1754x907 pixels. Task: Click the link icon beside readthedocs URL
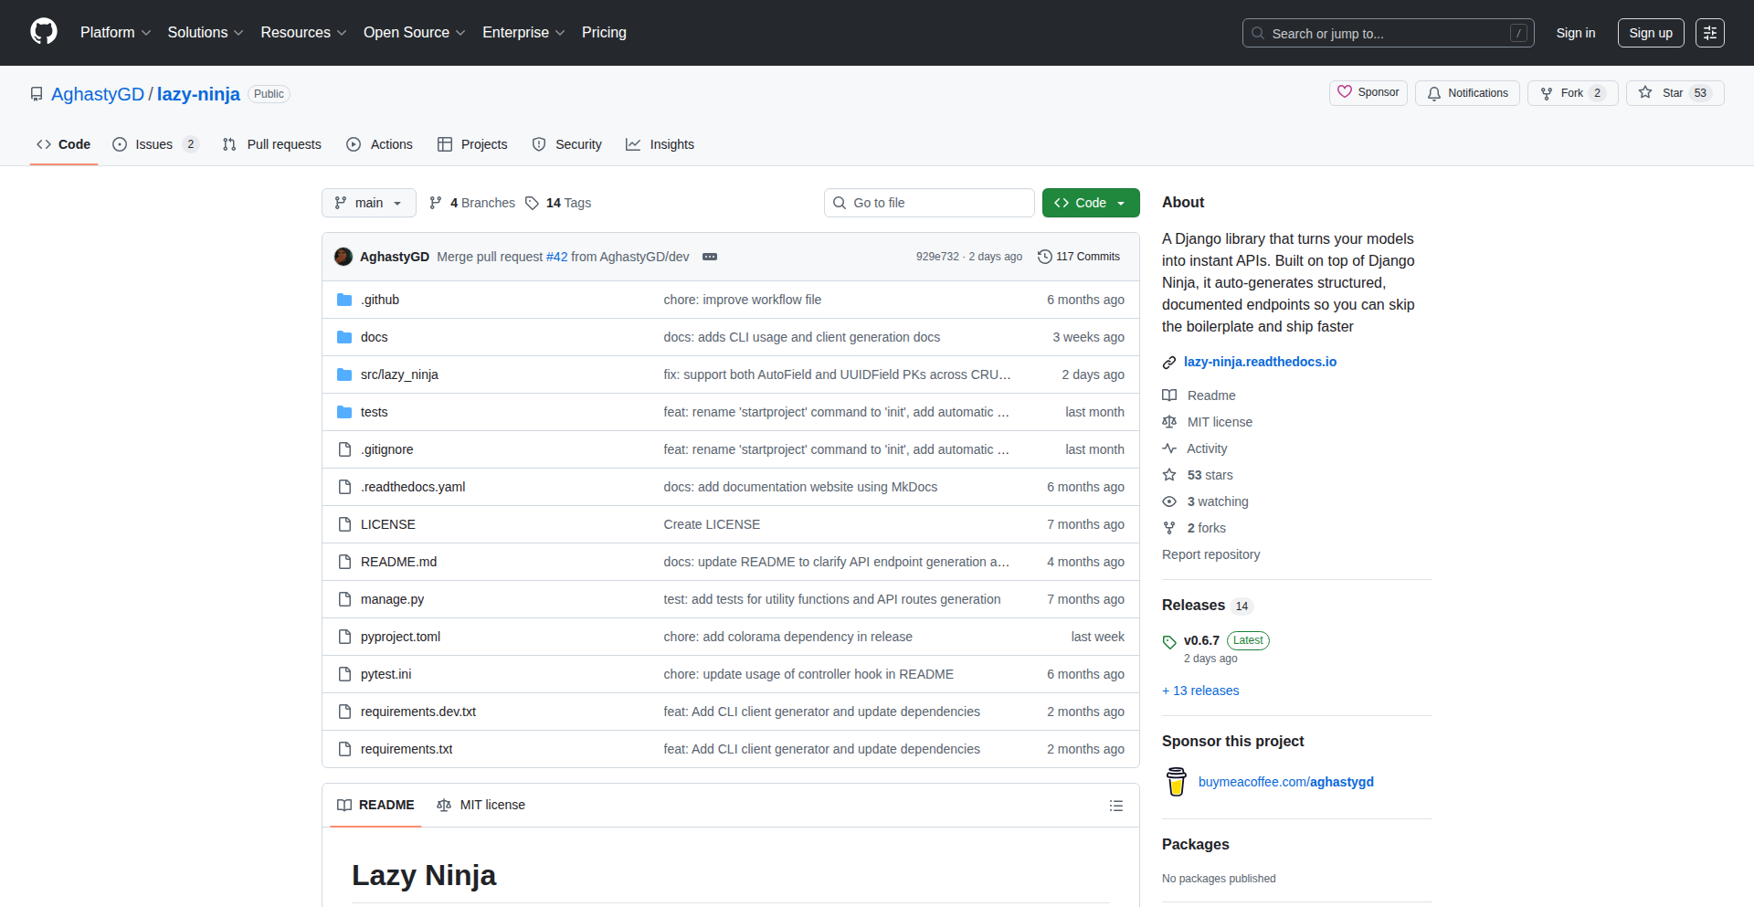(1169, 363)
